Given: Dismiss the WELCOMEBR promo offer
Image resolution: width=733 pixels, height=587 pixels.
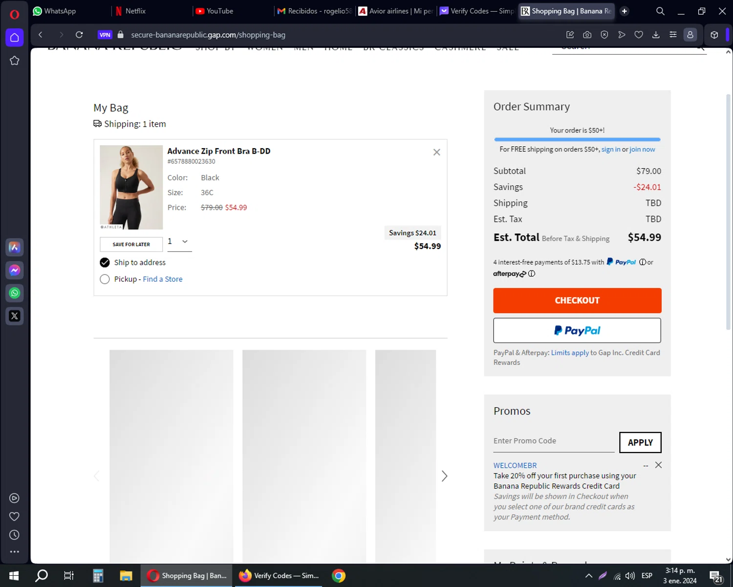Looking at the screenshot, I should (x=658, y=465).
